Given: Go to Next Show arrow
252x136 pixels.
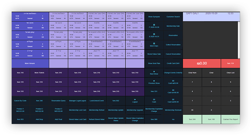Looking at the screenshot, I should point(154,73).
